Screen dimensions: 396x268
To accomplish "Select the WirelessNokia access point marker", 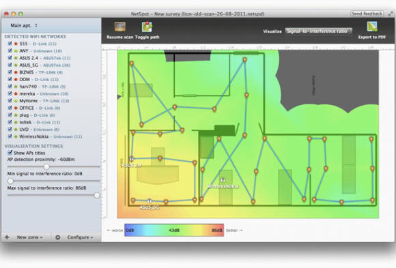I will pyautogui.click(x=223, y=180).
